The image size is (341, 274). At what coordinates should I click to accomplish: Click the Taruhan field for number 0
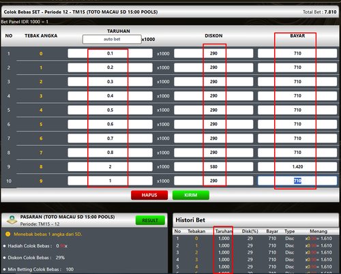[110, 53]
